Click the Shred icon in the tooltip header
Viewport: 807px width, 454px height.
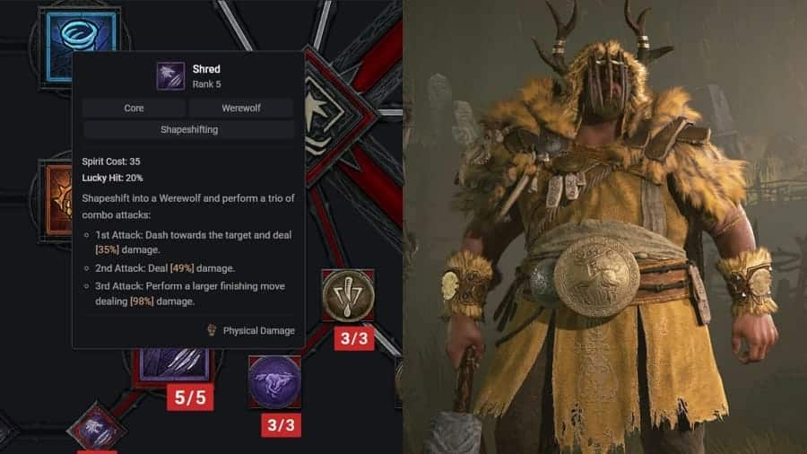[170, 76]
